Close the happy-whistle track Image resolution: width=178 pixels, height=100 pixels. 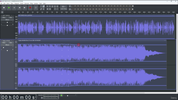coord(1,41)
